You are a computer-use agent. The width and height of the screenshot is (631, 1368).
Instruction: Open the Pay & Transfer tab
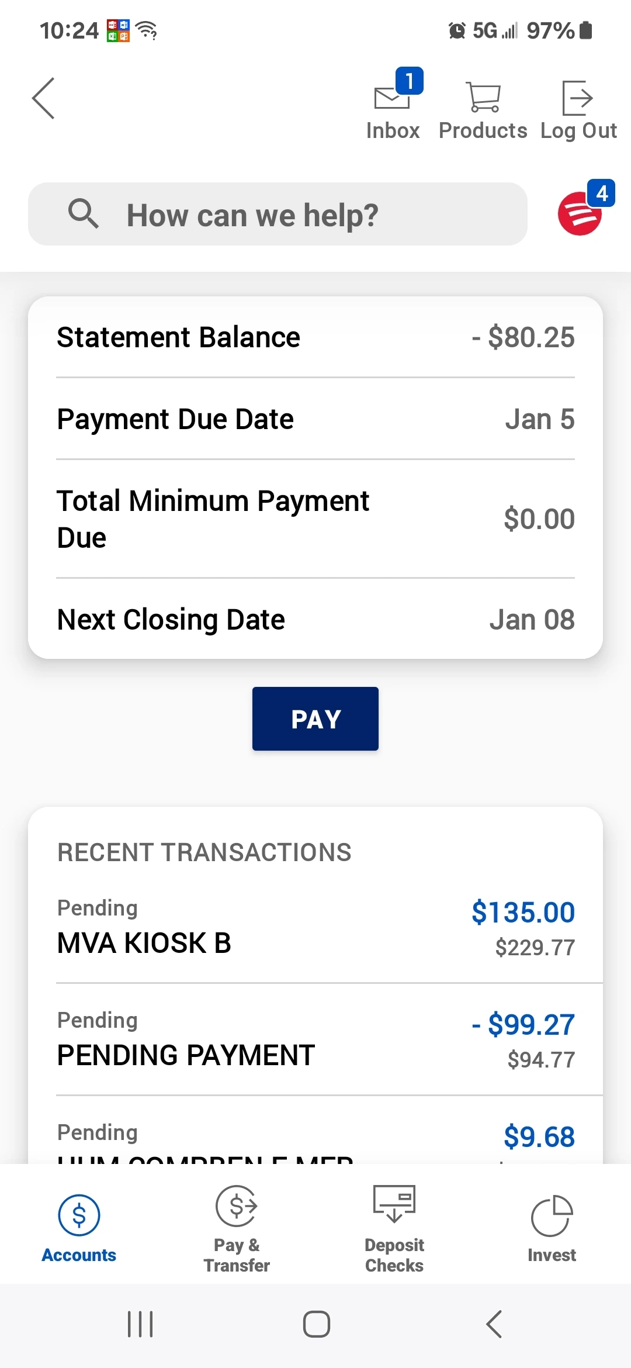coord(237,1229)
